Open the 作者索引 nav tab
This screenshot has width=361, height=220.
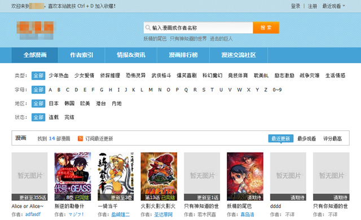[x=81, y=55]
